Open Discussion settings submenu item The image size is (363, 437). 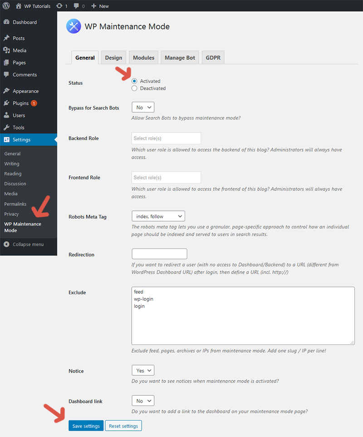pos(15,184)
